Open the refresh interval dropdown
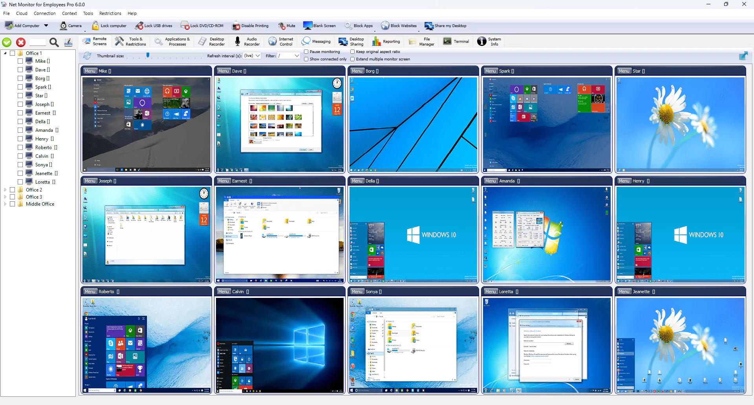 pos(257,56)
